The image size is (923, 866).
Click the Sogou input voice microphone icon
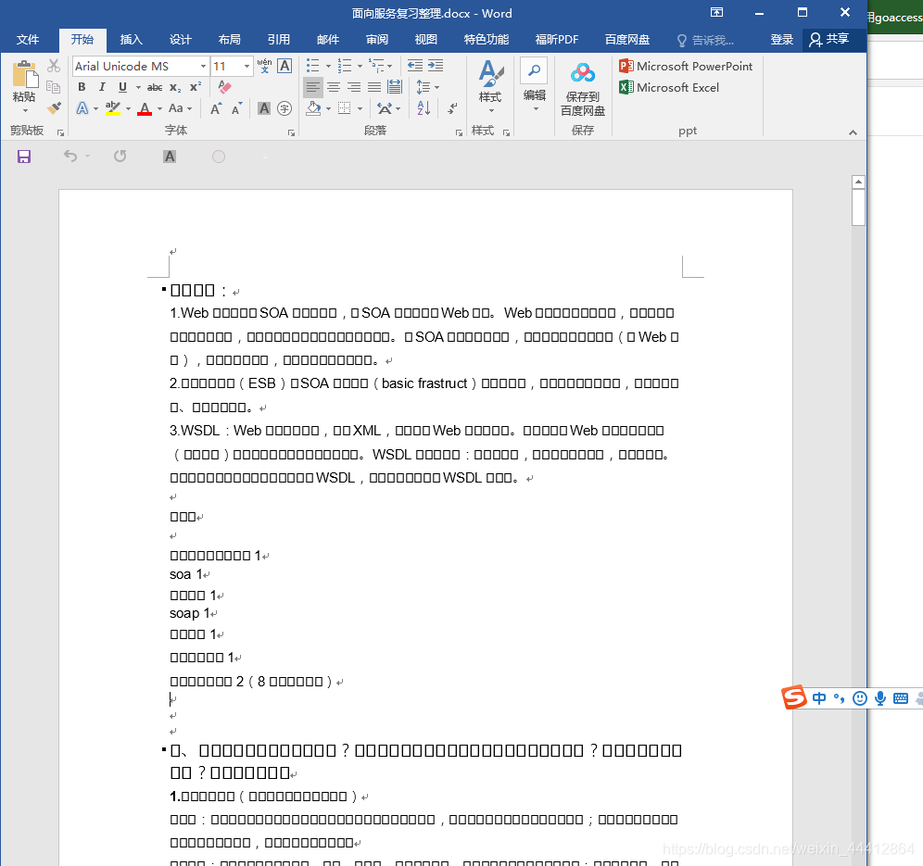[880, 698]
